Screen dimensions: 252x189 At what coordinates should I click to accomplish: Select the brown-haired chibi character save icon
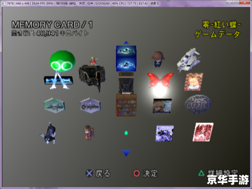coord(158,59)
